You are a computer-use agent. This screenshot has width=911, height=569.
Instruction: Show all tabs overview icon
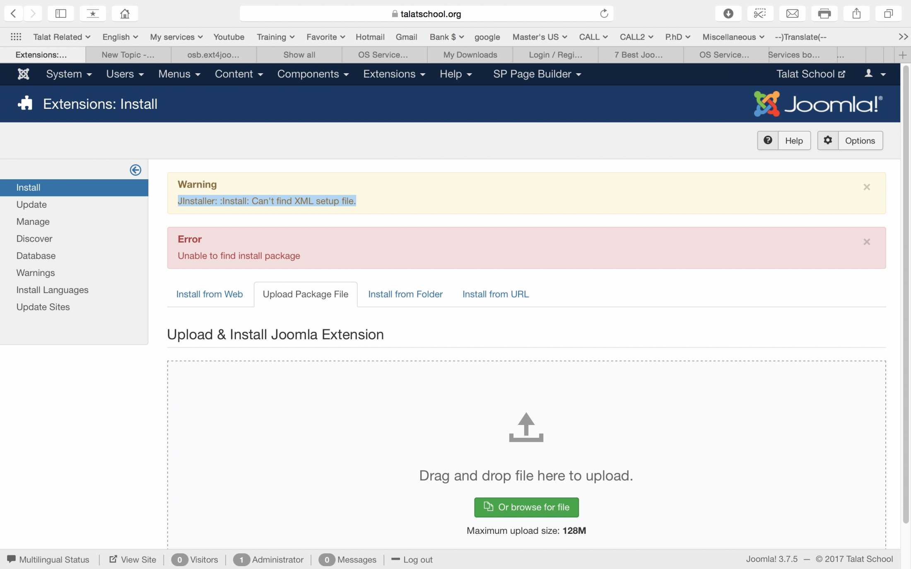click(x=888, y=14)
